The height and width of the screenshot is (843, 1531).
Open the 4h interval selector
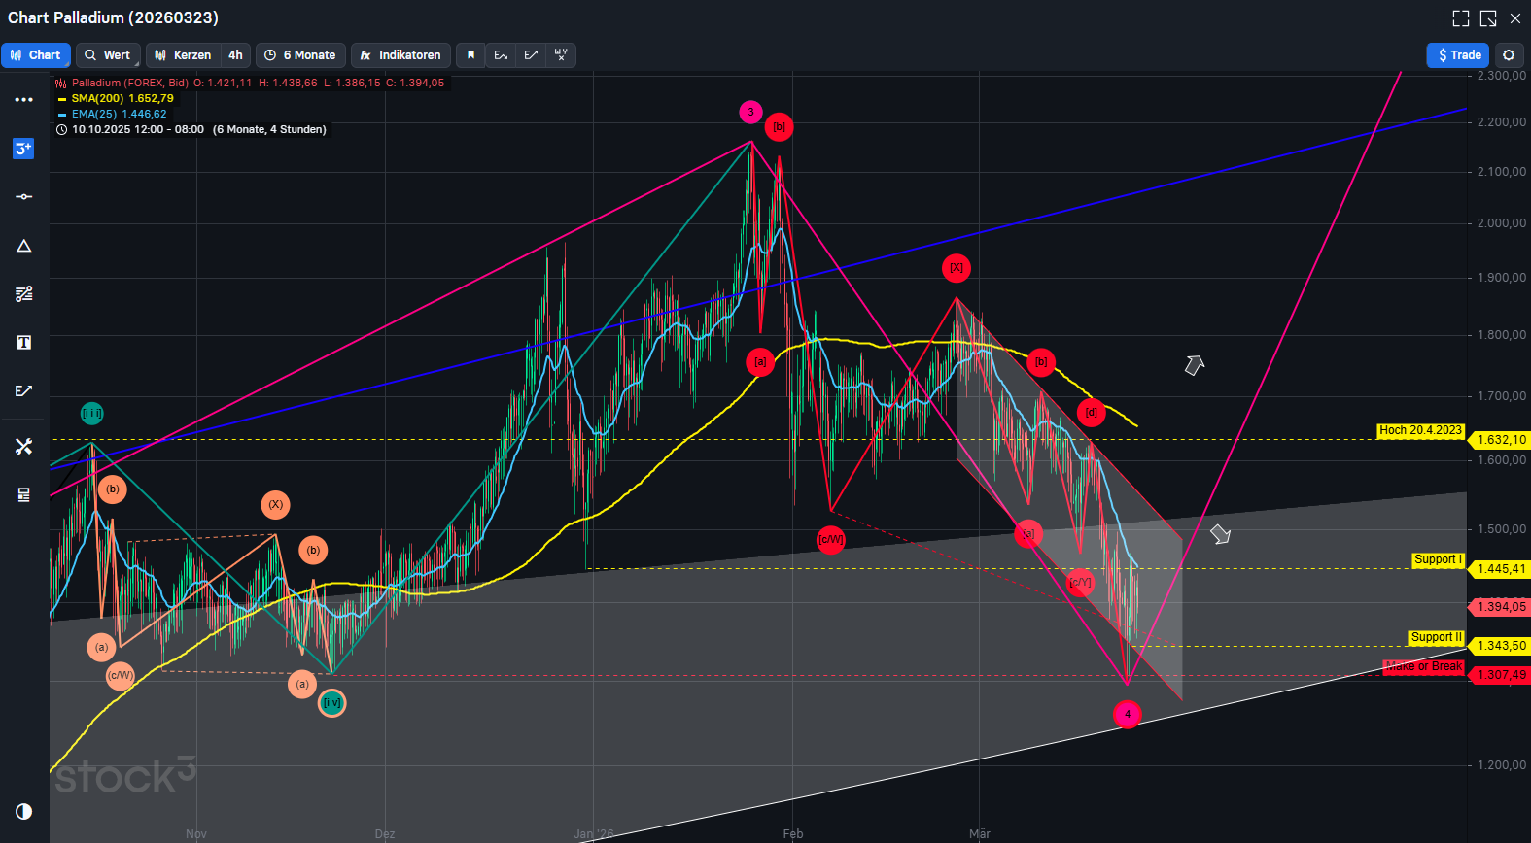235,55
